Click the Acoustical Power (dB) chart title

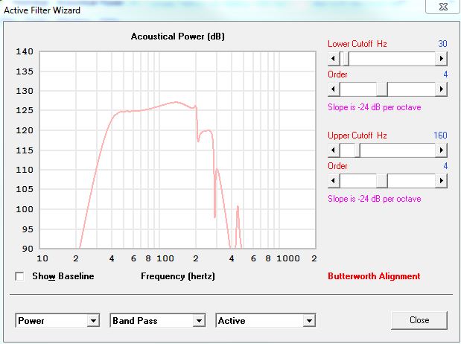[177, 36]
